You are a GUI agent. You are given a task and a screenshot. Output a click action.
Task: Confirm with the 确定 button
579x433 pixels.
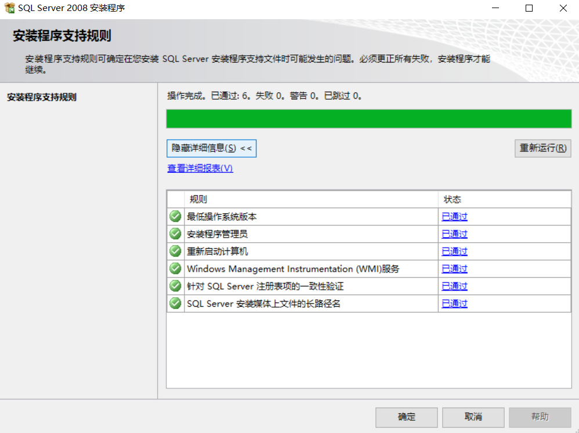407,417
